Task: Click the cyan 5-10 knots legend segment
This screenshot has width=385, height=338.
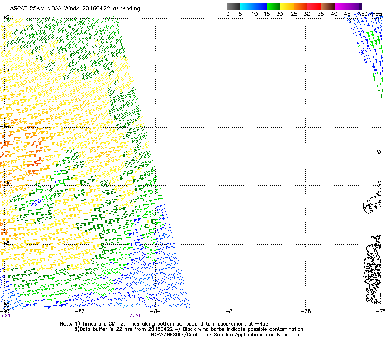Action: [x=247, y=6]
